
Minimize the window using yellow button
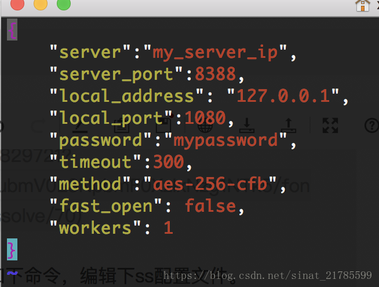tap(41, 4)
